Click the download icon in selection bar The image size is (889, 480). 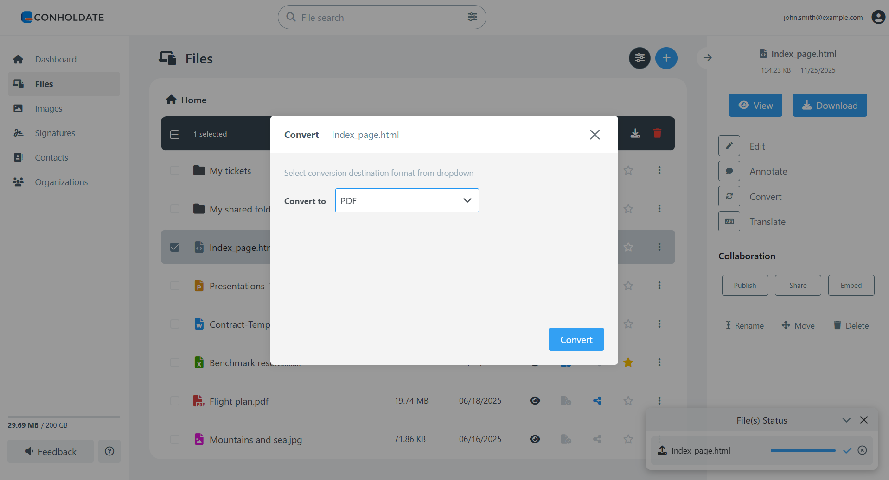coord(635,133)
